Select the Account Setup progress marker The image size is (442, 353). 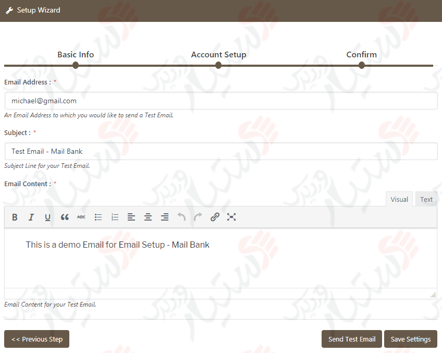(x=218, y=65)
